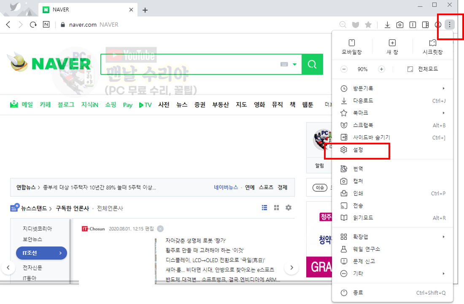Expand the 확장앱 extensions submenu
464x304 pixels.
pos(393,237)
